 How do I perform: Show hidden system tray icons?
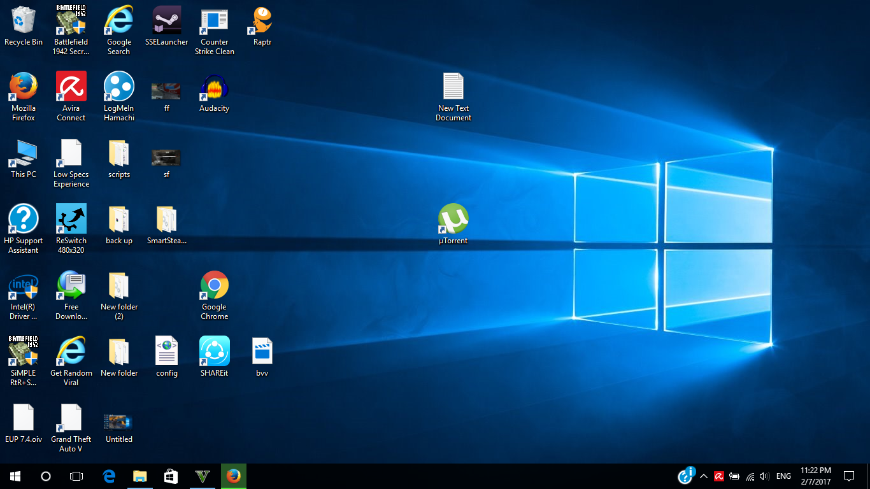pos(704,476)
